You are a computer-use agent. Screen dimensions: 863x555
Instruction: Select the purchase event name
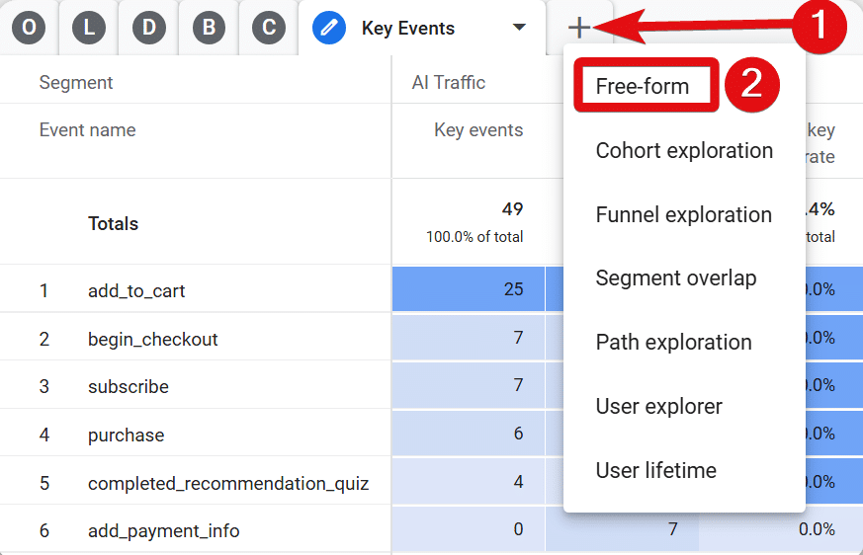click(x=126, y=436)
